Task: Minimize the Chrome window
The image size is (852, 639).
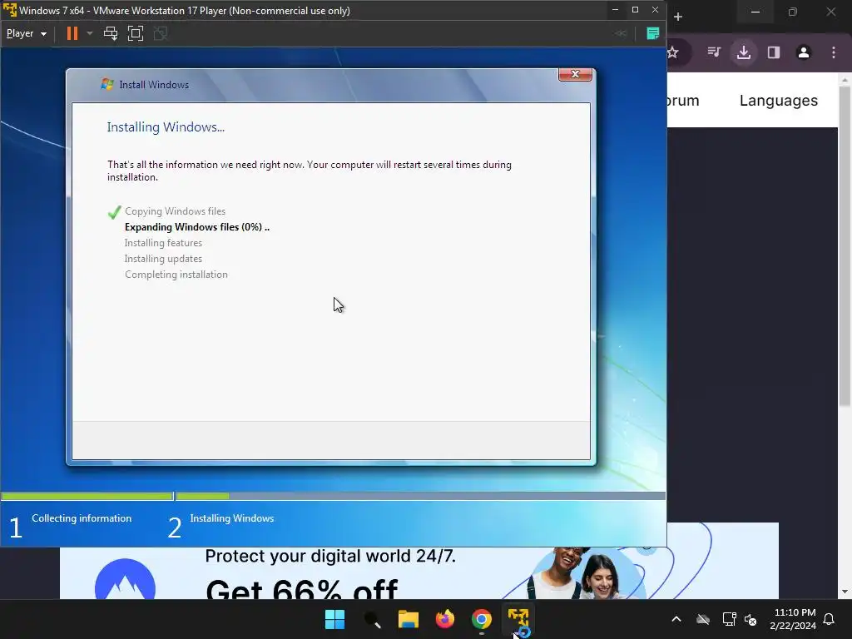Action: tap(755, 12)
